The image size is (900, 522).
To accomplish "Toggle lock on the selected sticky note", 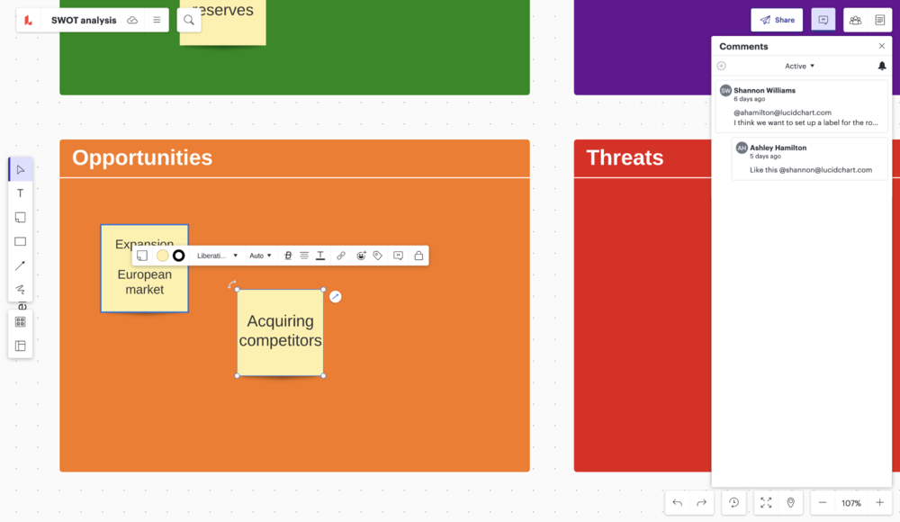I will (x=418, y=256).
